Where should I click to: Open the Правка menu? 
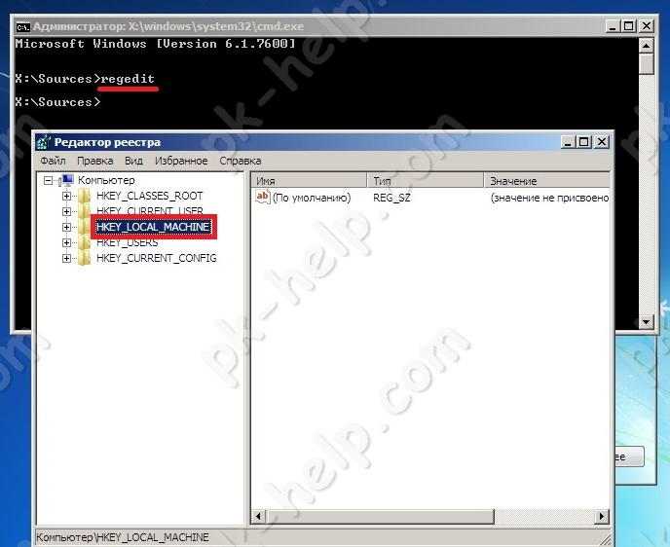[94, 161]
